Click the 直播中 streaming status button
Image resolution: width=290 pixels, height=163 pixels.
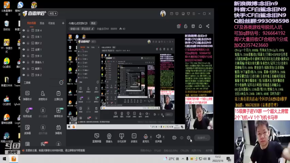click(202, 138)
